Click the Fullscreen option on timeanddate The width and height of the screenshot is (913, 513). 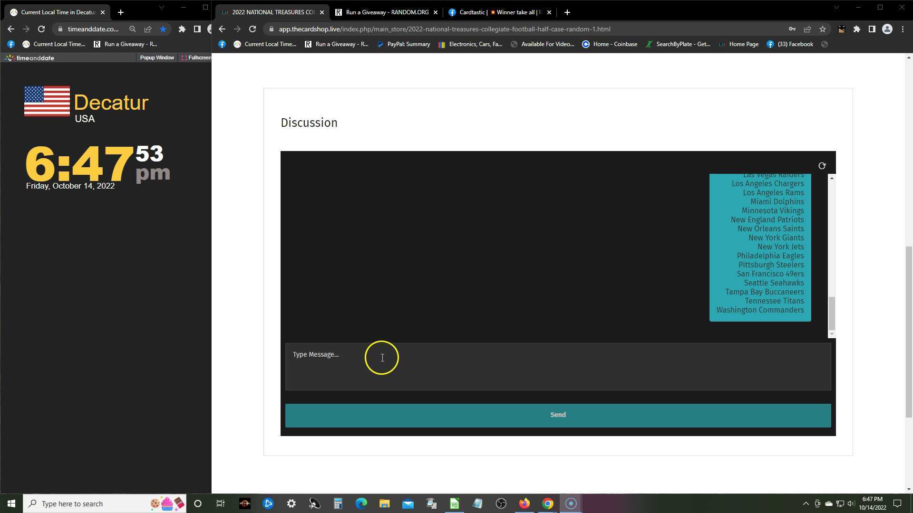(196, 57)
